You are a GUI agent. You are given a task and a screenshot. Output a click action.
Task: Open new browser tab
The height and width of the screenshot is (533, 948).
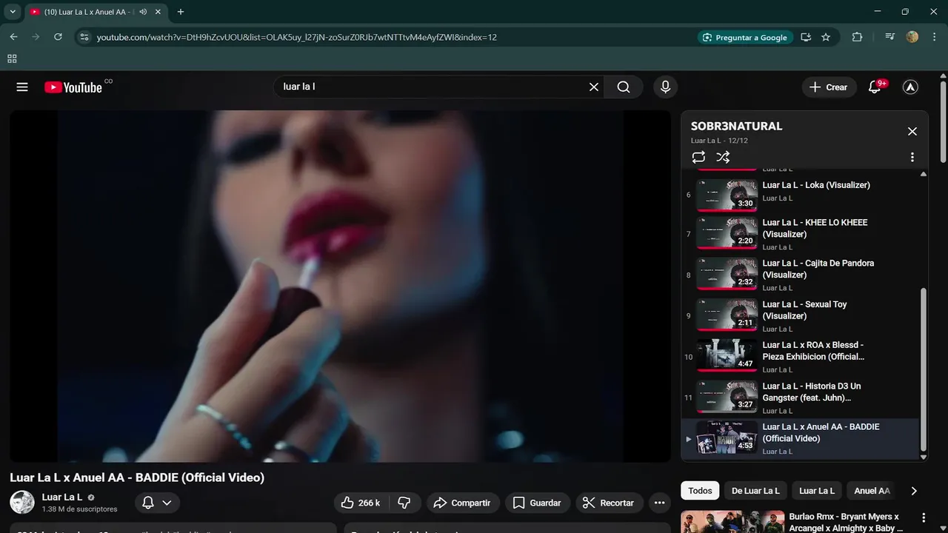tap(181, 12)
